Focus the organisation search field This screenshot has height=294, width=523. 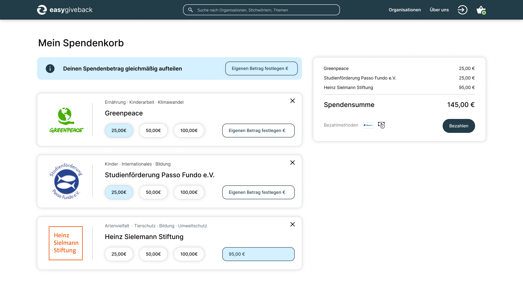pyautogui.click(x=261, y=10)
